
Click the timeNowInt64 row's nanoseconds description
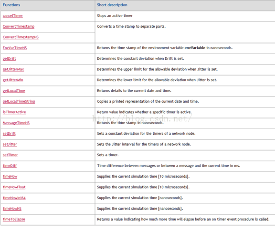tap(140, 198)
